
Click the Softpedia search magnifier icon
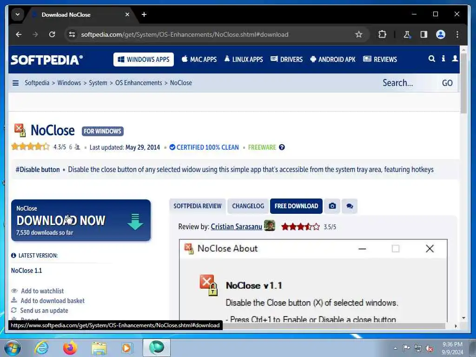(432, 59)
